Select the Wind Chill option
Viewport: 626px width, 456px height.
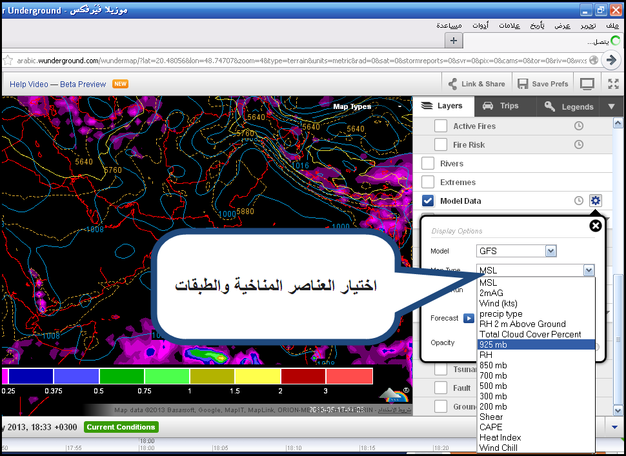coord(536,448)
